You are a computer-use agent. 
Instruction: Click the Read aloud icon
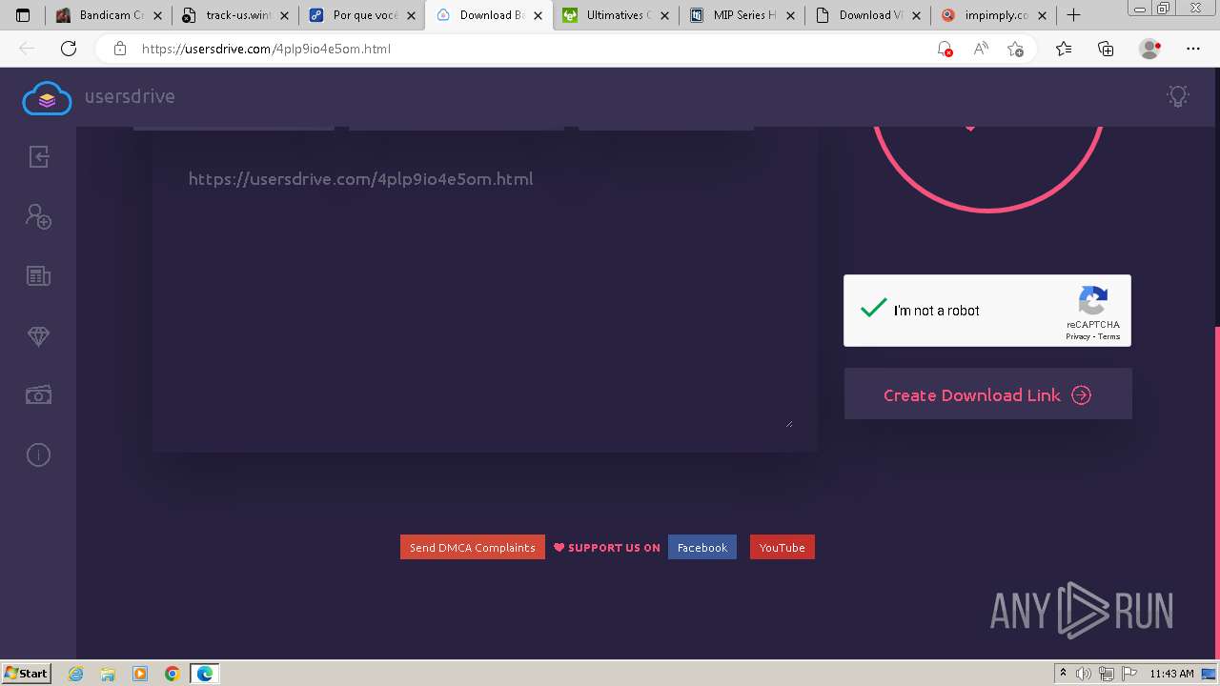[980, 49]
